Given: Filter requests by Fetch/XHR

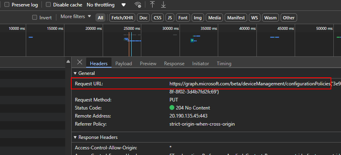Looking at the screenshot, I should [x=122, y=18].
